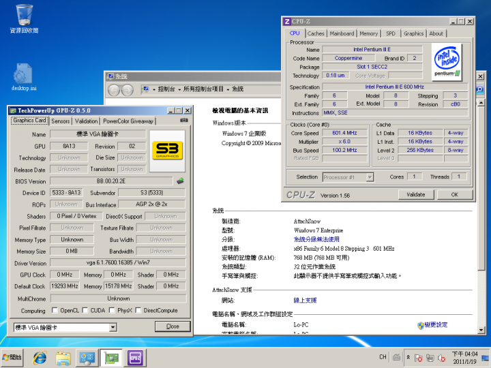Expand the root arrow before 控制台 breadcrumb
The image size is (491, 368).
click(x=154, y=90)
